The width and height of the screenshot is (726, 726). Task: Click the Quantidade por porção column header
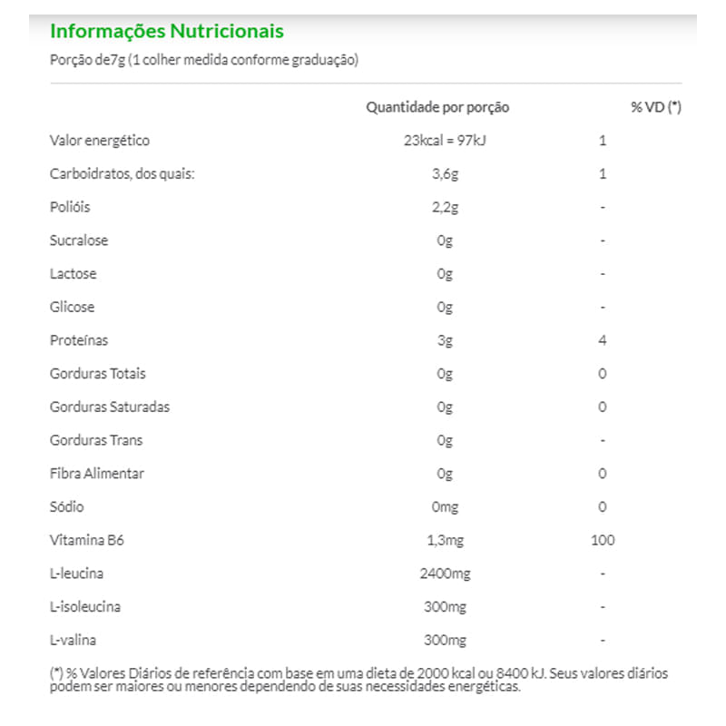pyautogui.click(x=437, y=107)
